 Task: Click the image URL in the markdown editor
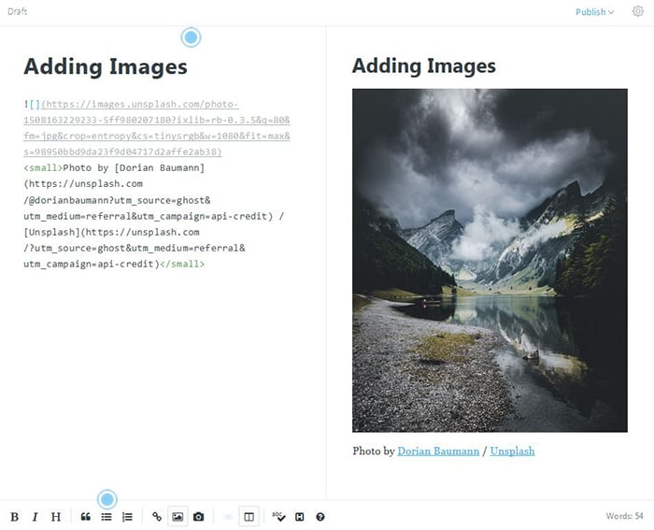coord(157,128)
